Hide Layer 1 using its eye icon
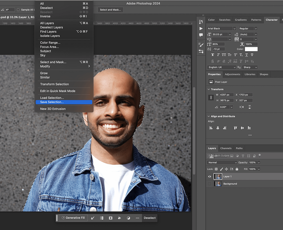 pos(209,177)
